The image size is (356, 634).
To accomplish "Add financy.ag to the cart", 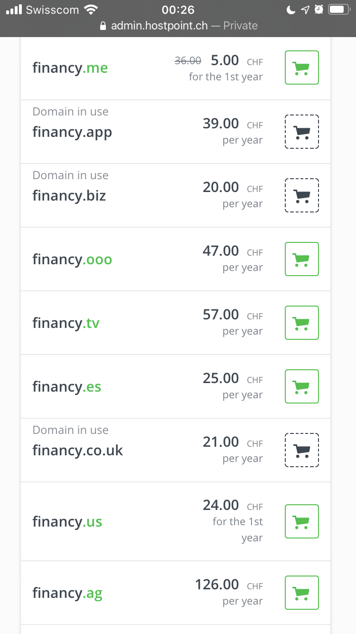I will [x=301, y=593].
